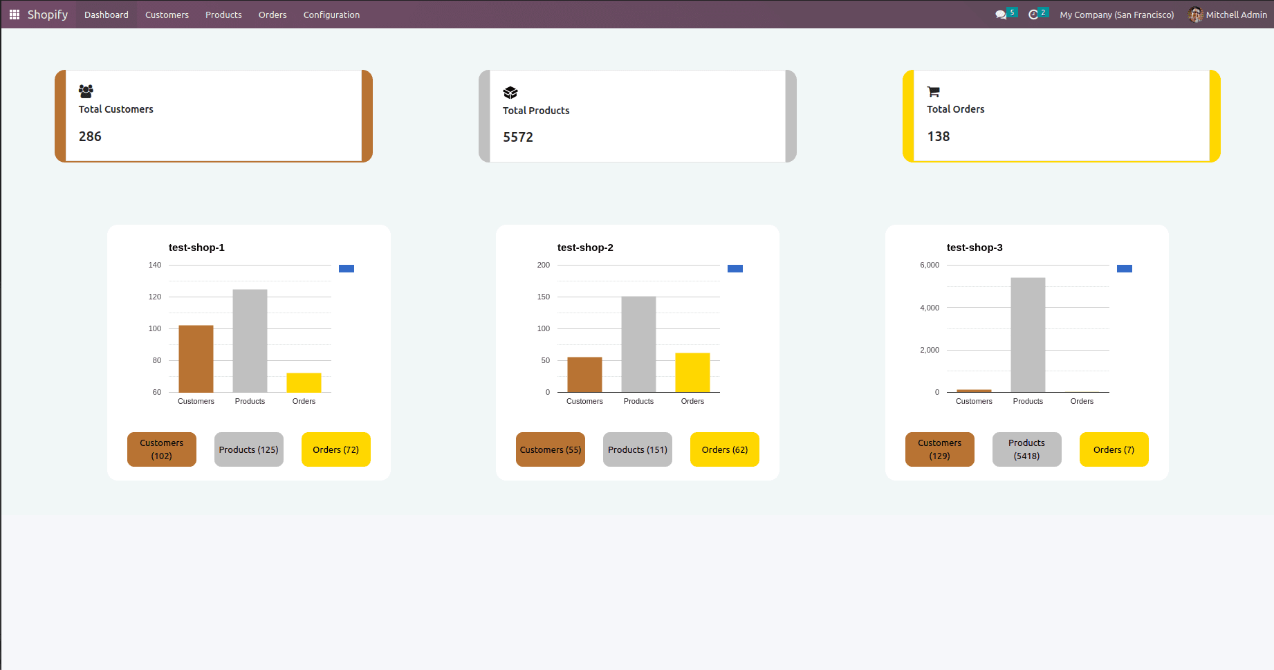Image resolution: width=1274 pixels, height=670 pixels.
Task: Click the Customers (129) button
Action: point(940,449)
